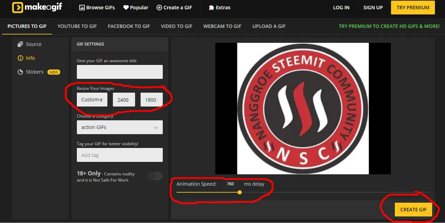
Task: Click the 'Animation Speed:' label
Action: (x=196, y=184)
